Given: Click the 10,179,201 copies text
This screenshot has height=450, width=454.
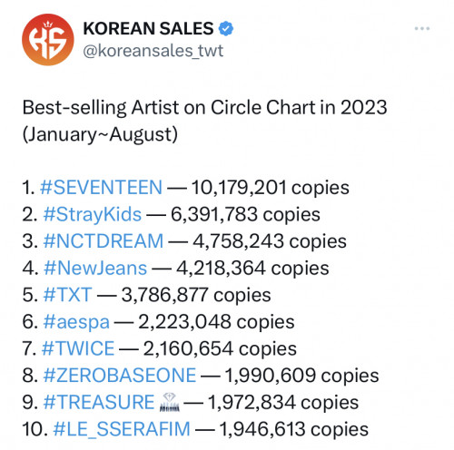Looking at the screenshot, I should pos(271,188).
